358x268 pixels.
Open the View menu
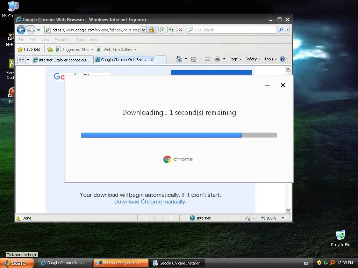point(45,40)
